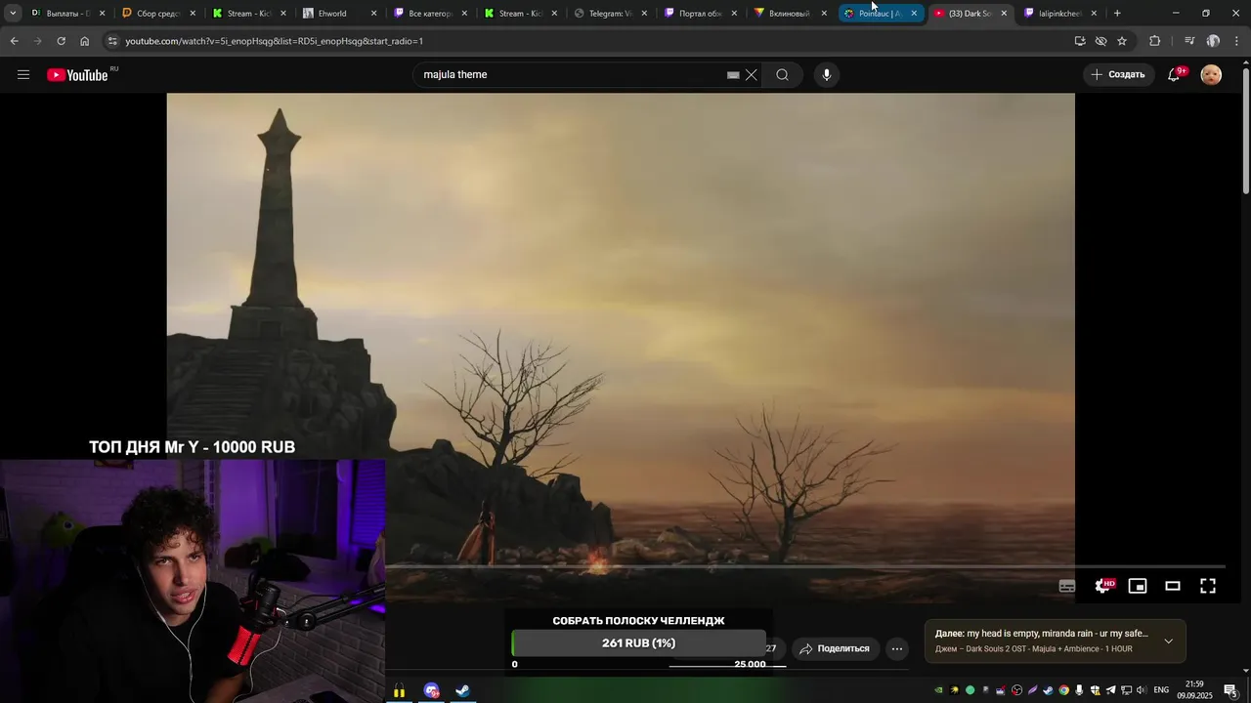Image resolution: width=1251 pixels, height=703 pixels.
Task: Open the tab search dropdown arrow
Action: (13, 14)
